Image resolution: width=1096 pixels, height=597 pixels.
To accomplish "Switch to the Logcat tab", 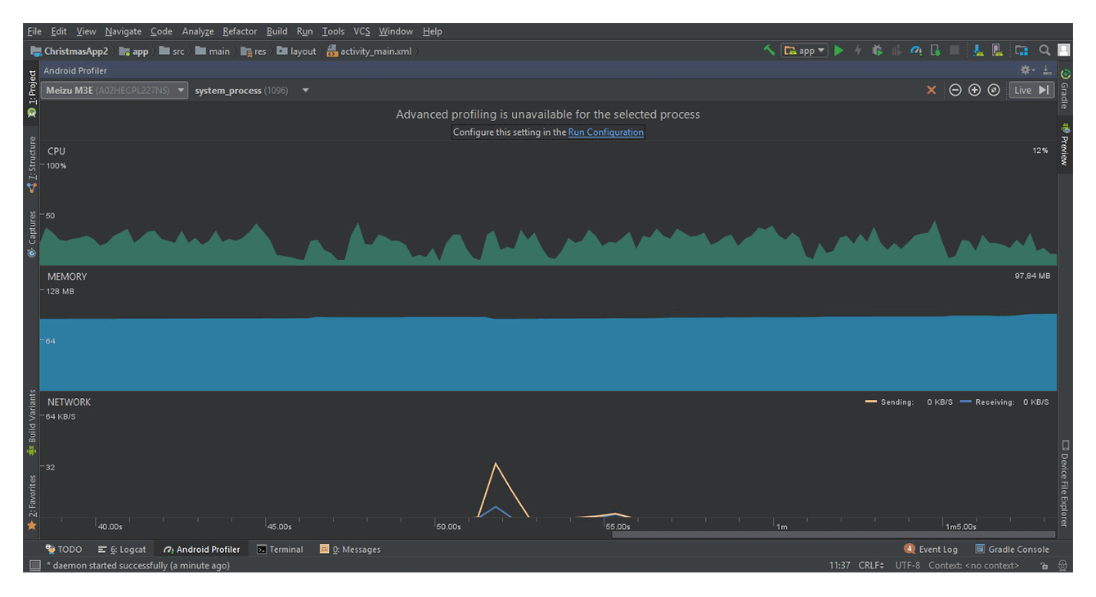I will point(122,550).
